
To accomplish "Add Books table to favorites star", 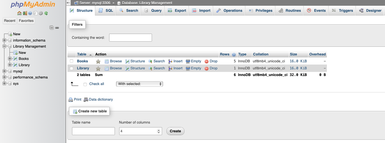I will point(98,62).
